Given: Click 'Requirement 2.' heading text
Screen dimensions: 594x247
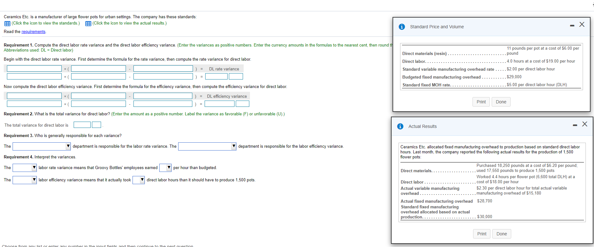Looking at the screenshot, I should (19, 114).
